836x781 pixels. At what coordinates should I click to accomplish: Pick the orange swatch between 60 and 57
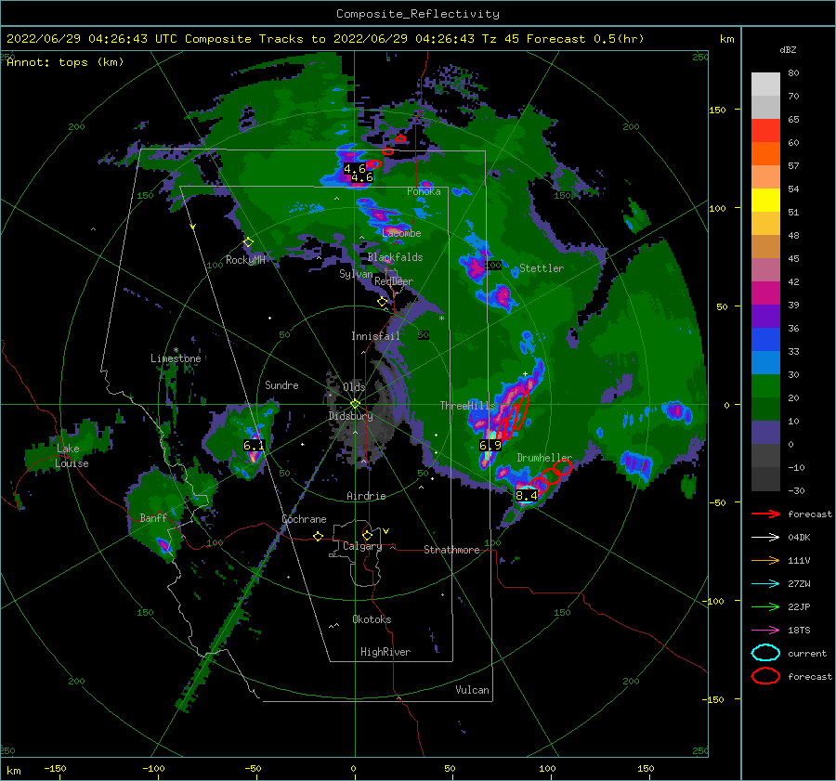pos(765,154)
